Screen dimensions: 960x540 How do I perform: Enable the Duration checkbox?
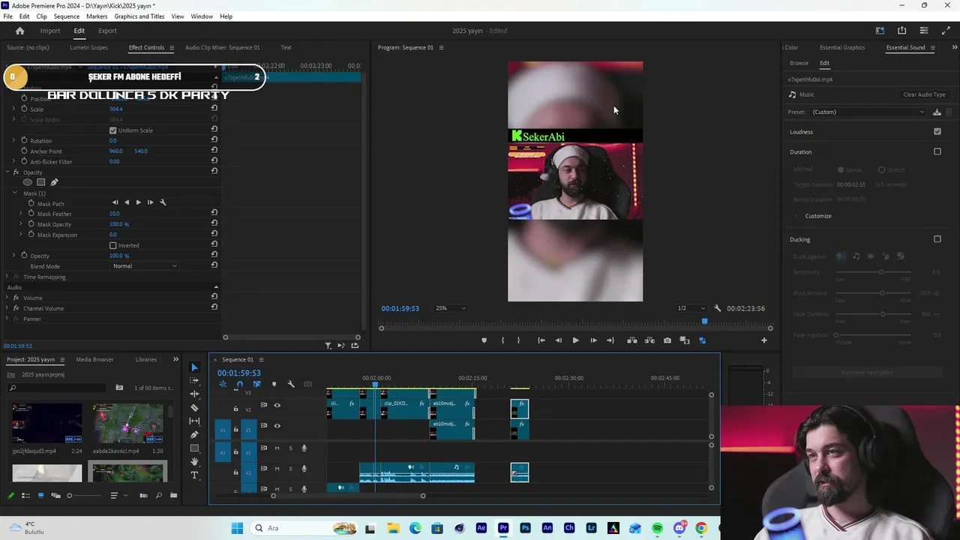pos(937,151)
